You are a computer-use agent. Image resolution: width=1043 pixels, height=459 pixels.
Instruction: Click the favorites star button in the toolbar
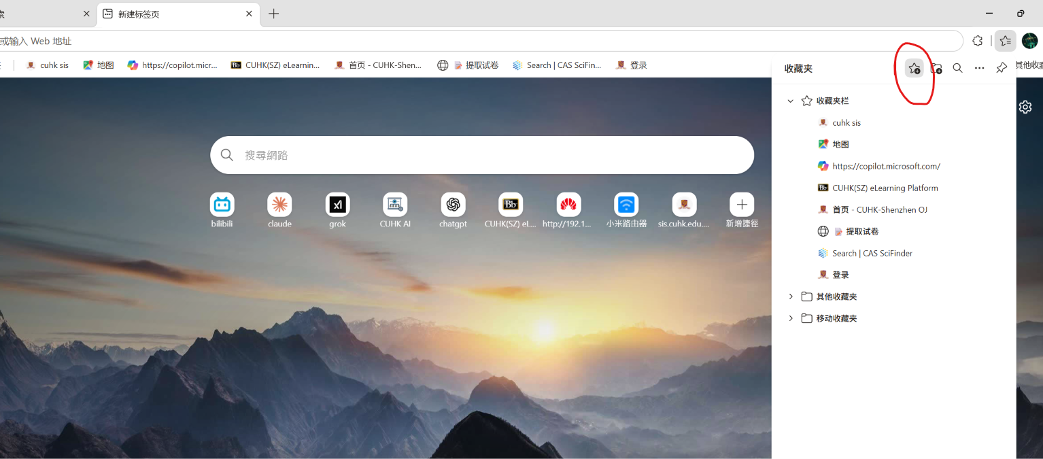[1005, 41]
